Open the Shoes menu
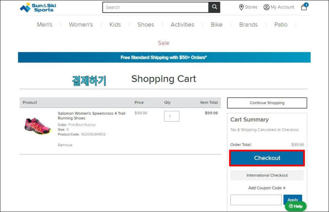The height and width of the screenshot is (212, 329). (146, 25)
